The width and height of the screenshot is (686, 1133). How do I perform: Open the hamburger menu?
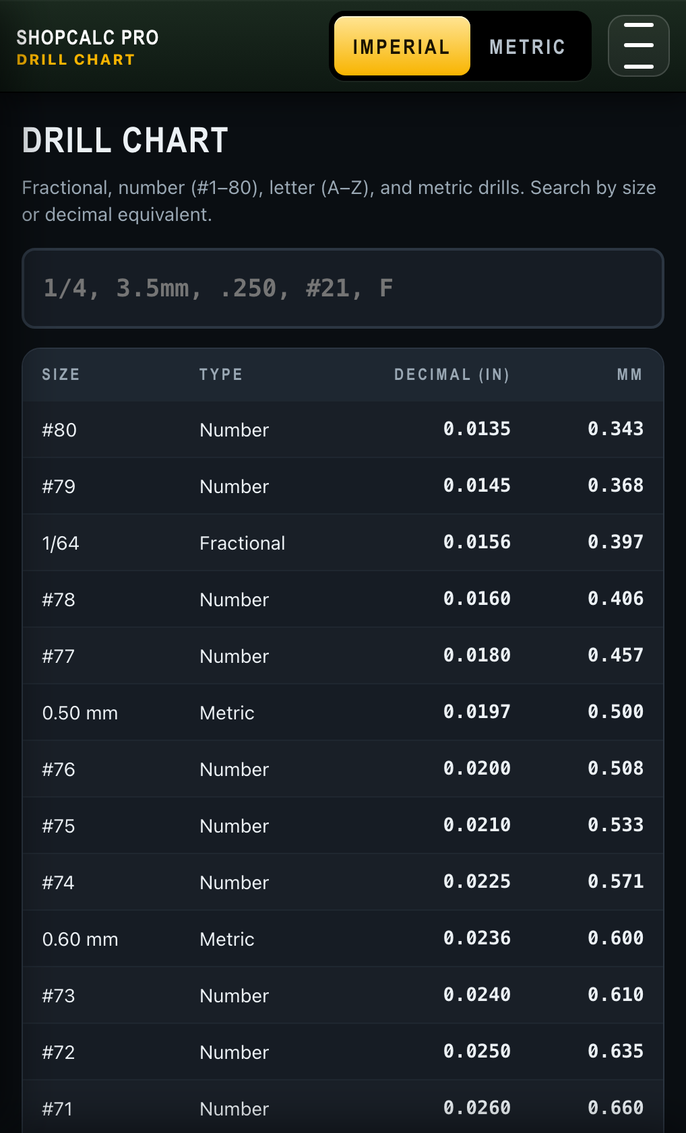point(638,46)
